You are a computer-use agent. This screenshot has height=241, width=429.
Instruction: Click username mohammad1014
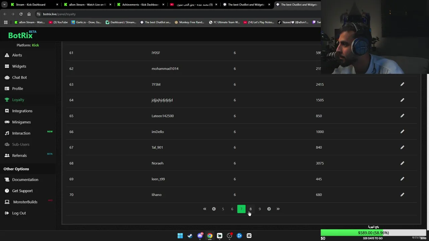pos(165,69)
